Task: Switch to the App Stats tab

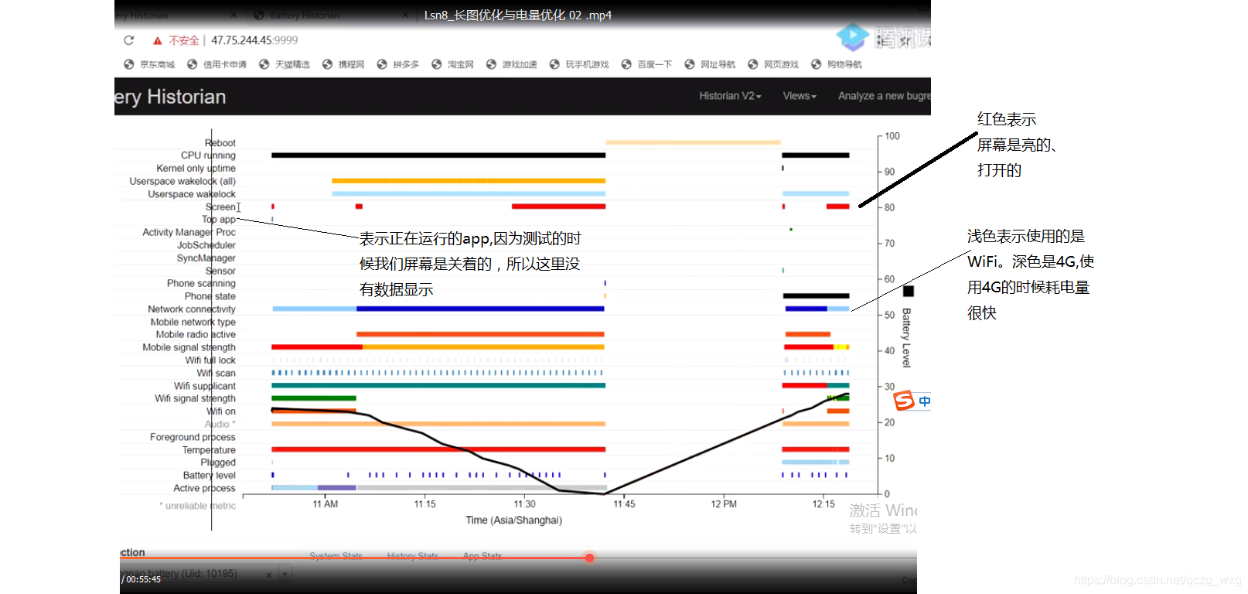Action: pyautogui.click(x=482, y=556)
